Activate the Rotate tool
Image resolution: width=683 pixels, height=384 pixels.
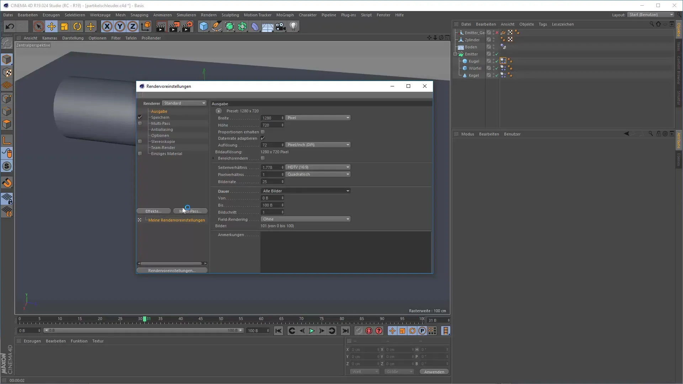click(77, 26)
